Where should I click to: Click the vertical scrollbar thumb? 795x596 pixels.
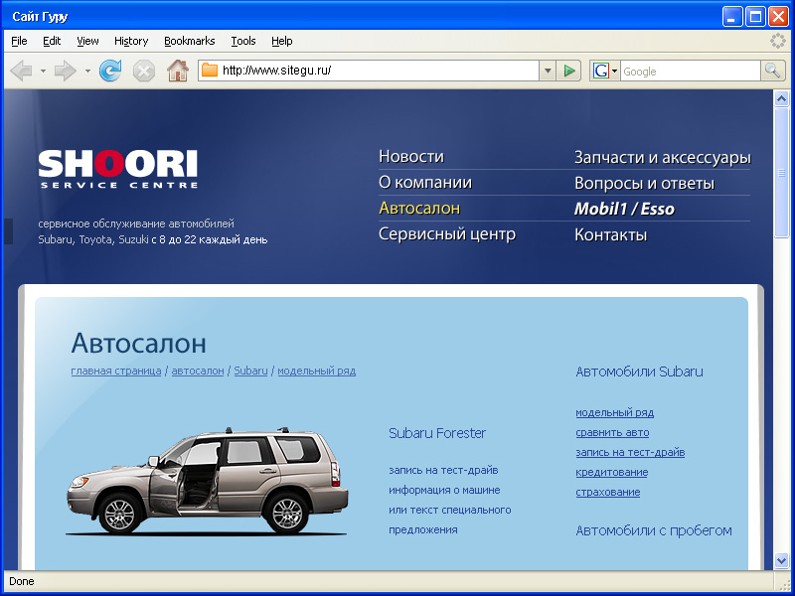click(x=781, y=172)
